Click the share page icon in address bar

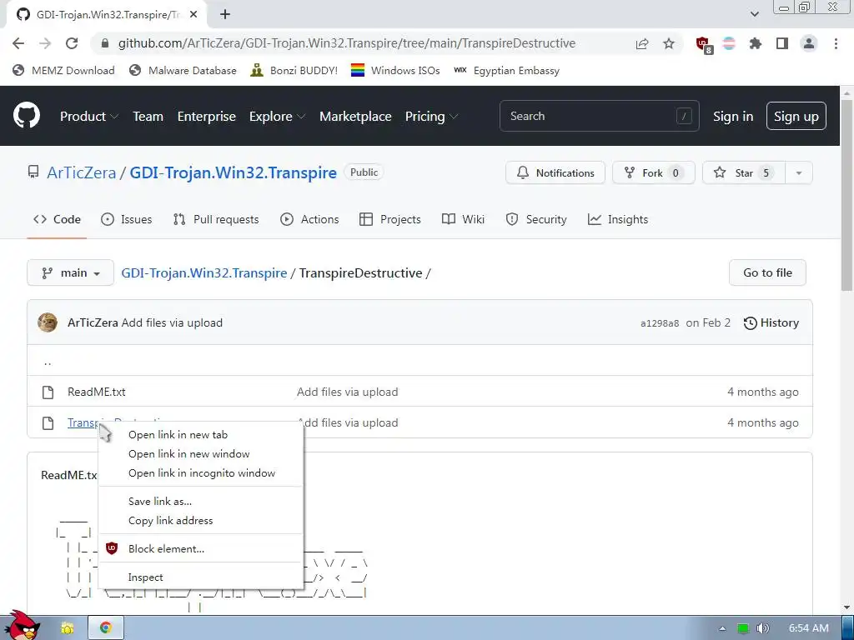[642, 43]
